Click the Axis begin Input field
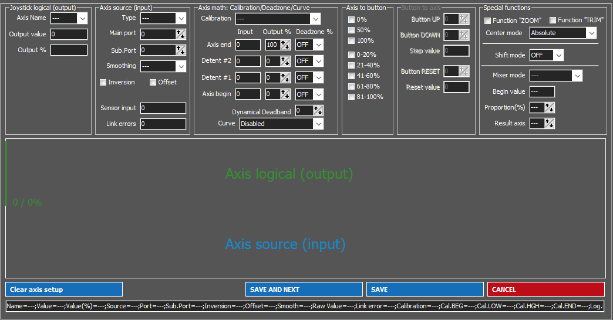 tap(248, 94)
